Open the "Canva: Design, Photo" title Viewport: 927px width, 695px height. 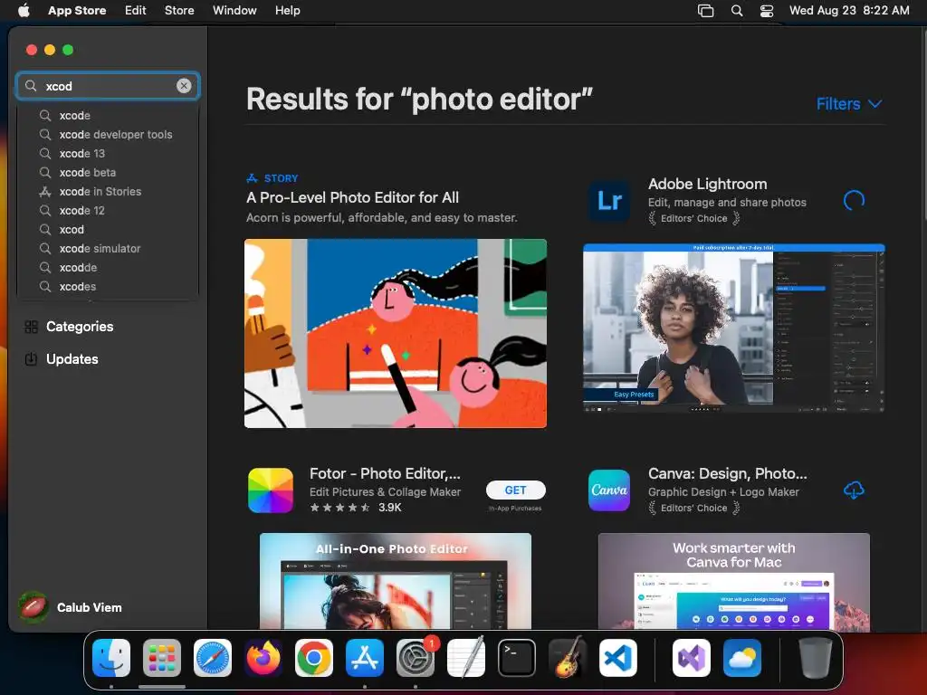pos(727,473)
